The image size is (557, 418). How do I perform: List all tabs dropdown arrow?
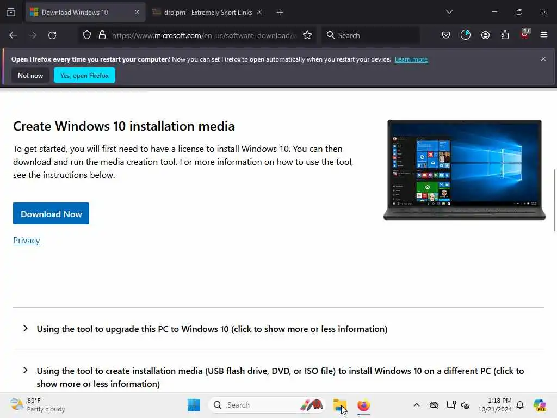449,12
